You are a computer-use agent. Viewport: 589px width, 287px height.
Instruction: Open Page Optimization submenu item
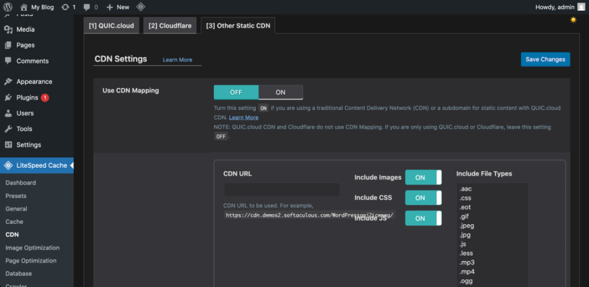pyautogui.click(x=31, y=261)
